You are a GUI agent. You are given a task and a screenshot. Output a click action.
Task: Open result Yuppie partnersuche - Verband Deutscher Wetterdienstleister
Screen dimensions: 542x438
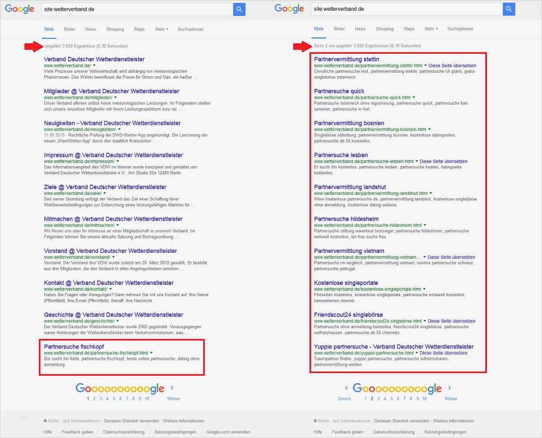[394, 346]
